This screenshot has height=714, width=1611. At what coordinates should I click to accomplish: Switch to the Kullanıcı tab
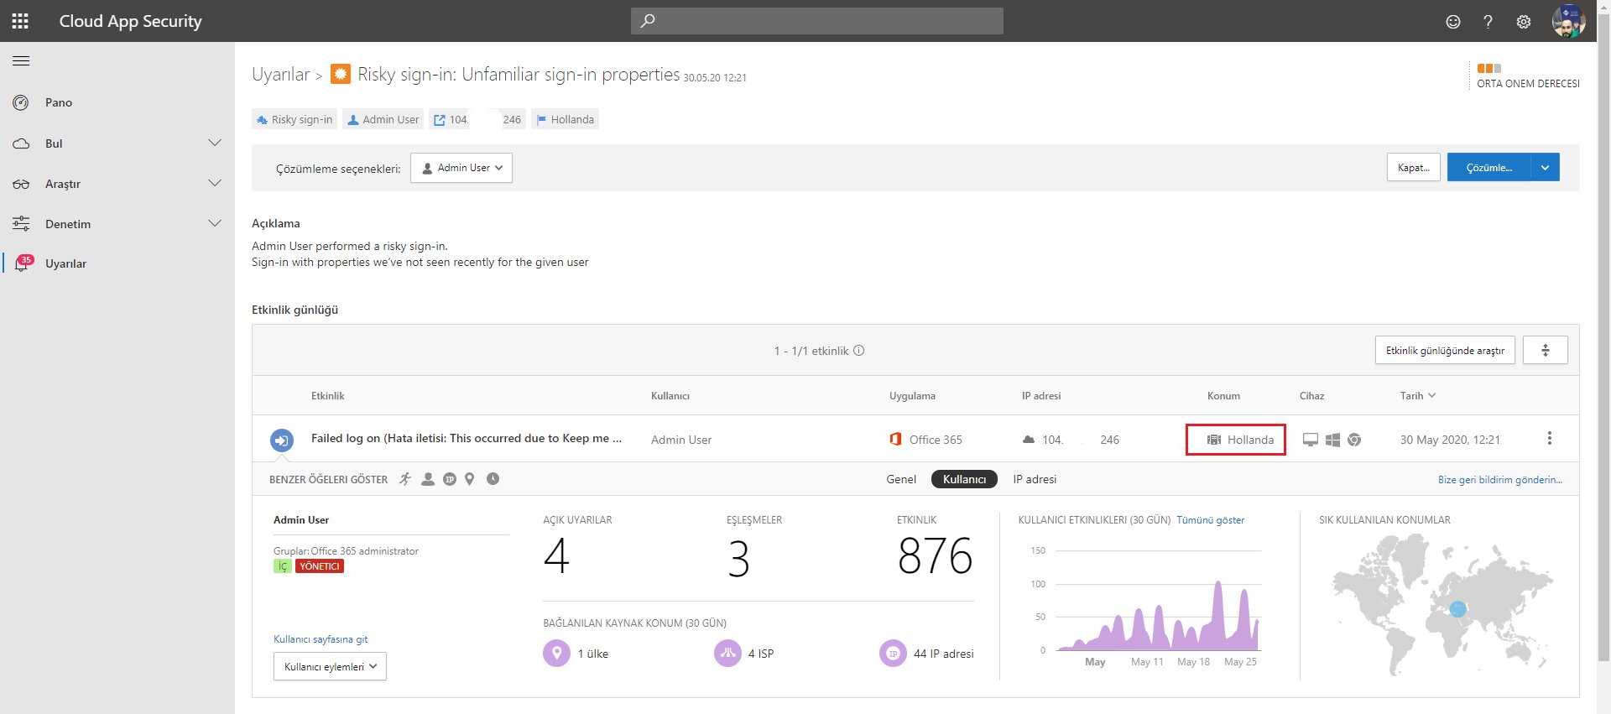964,479
